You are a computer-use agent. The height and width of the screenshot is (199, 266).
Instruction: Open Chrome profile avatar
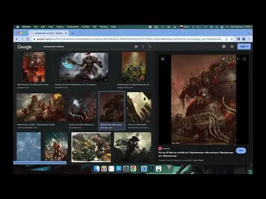(244, 39)
